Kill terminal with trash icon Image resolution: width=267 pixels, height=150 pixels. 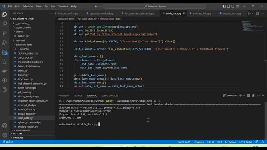254,95
